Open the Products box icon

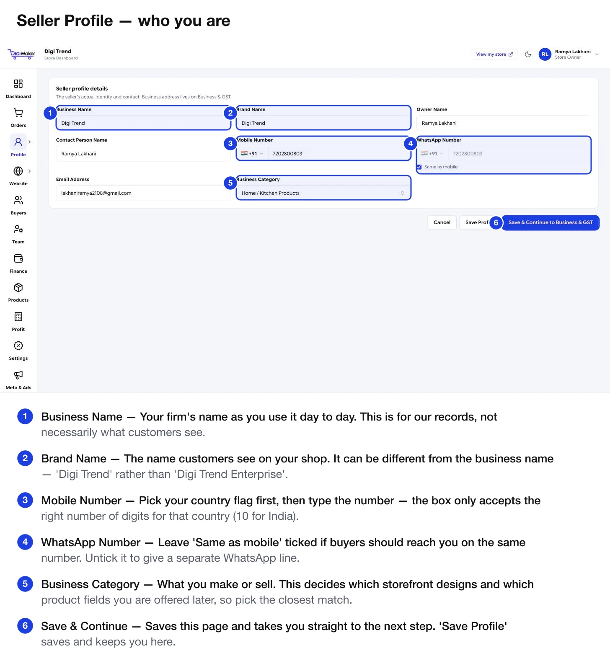tap(18, 287)
